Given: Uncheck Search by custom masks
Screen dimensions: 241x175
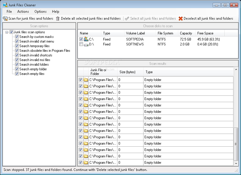Looking at the screenshot, I should pyautogui.click(x=17, y=37).
